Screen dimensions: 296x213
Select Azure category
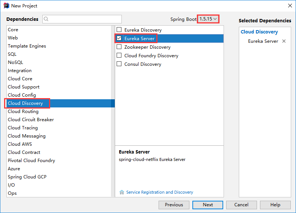tap(59, 169)
